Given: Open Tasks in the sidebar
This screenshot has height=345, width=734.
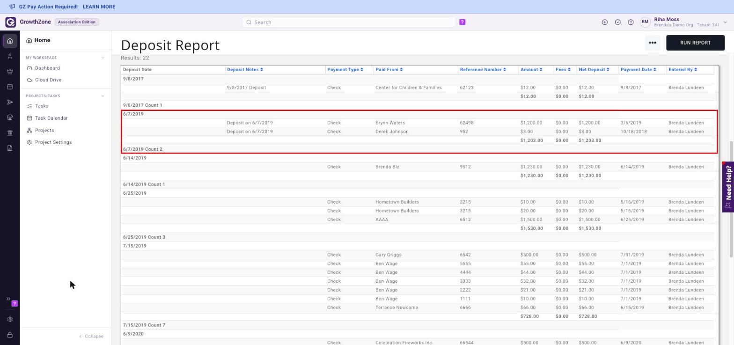Looking at the screenshot, I should (42, 106).
